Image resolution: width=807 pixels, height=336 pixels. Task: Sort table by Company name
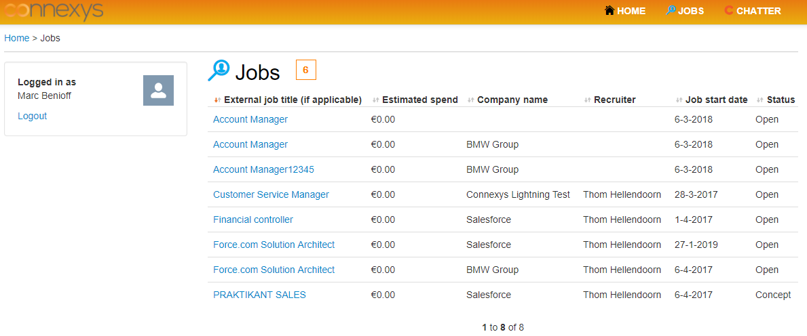(512, 100)
